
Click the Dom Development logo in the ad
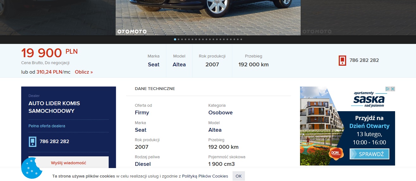336,154
